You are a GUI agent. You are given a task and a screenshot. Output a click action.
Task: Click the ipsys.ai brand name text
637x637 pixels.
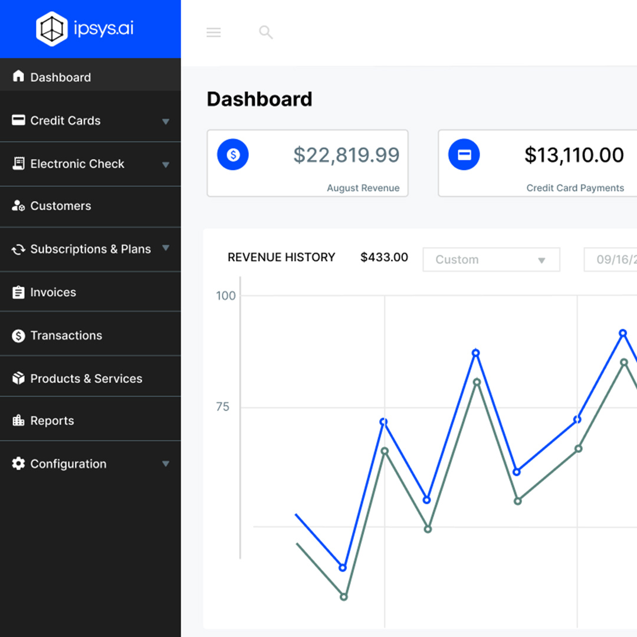click(x=104, y=28)
